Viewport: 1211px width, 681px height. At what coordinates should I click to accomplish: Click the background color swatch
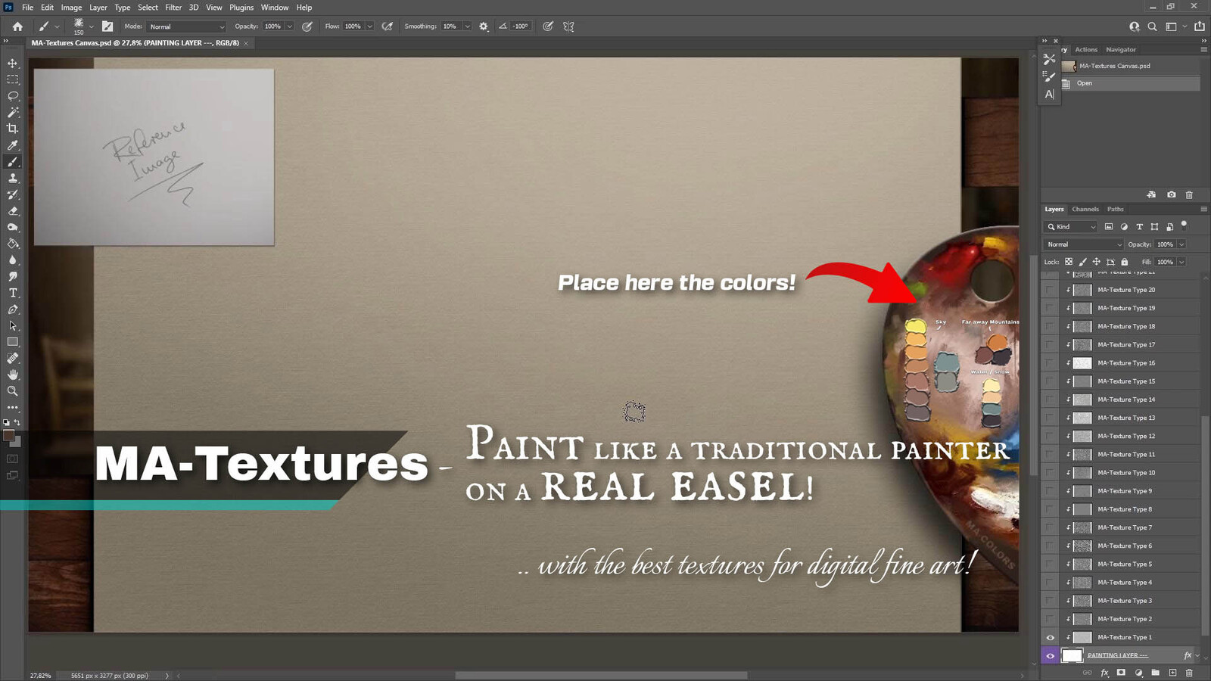point(17,443)
